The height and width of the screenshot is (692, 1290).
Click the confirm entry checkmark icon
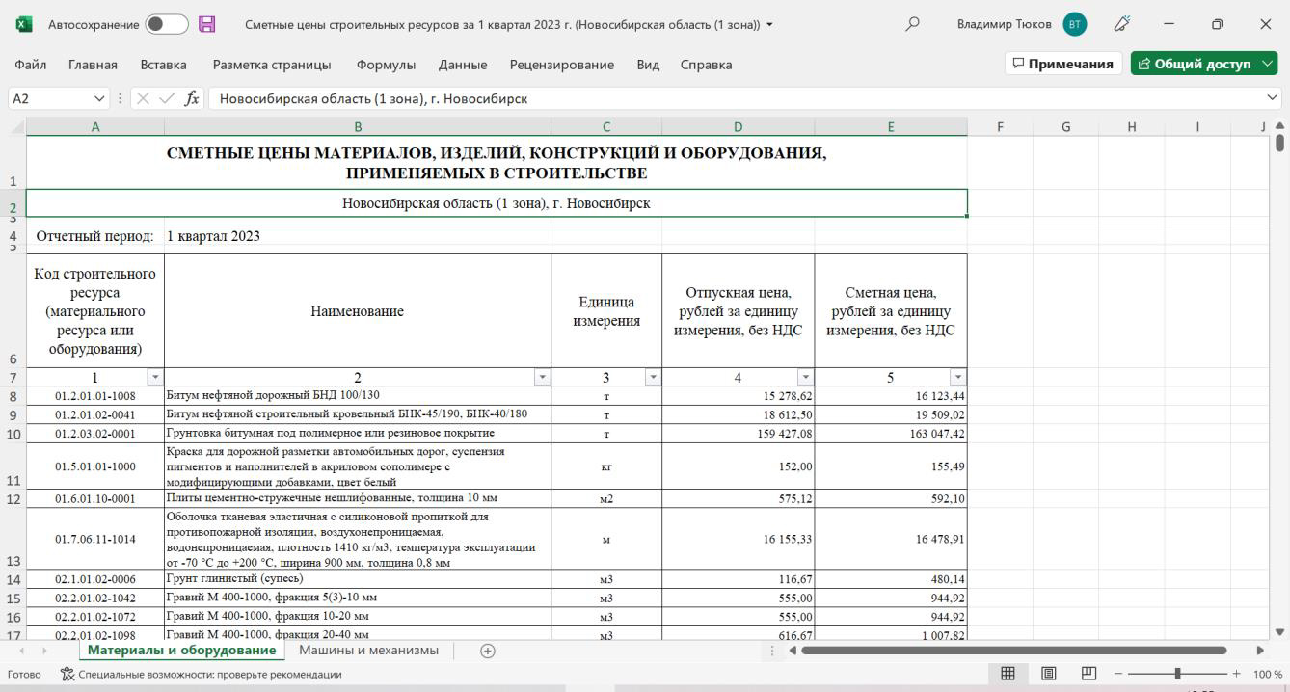[x=167, y=98]
